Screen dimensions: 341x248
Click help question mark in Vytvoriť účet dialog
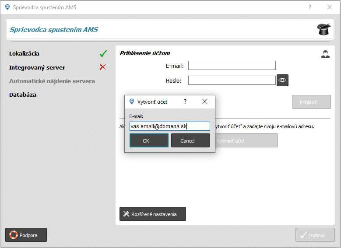[x=185, y=101]
